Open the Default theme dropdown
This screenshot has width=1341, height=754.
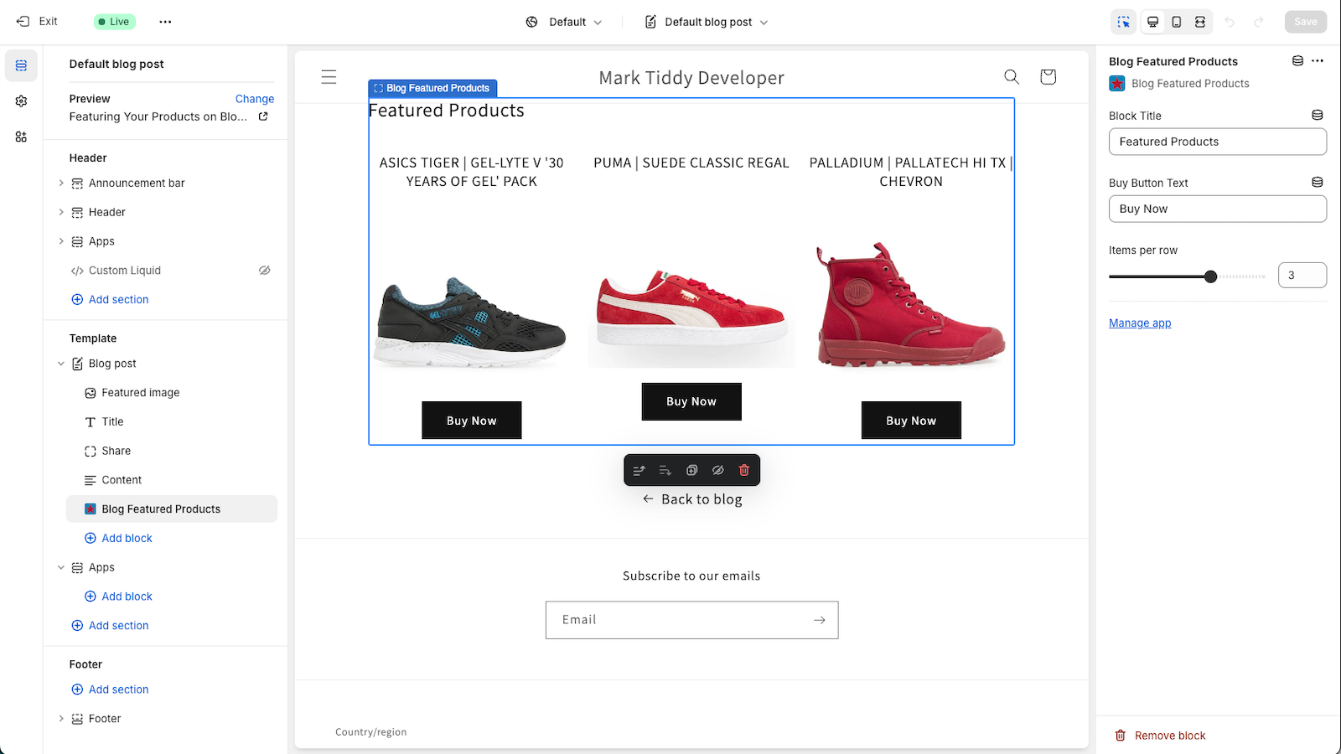point(564,22)
